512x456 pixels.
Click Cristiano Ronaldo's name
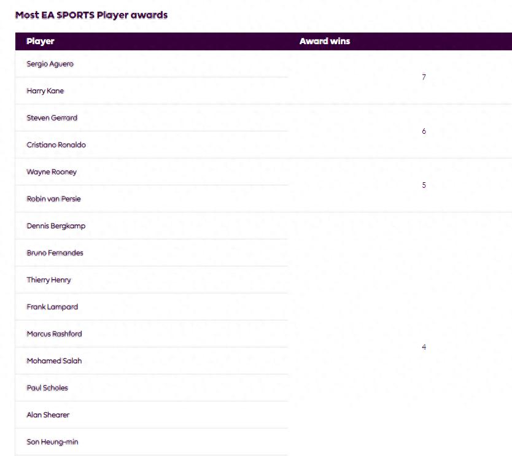click(x=56, y=145)
